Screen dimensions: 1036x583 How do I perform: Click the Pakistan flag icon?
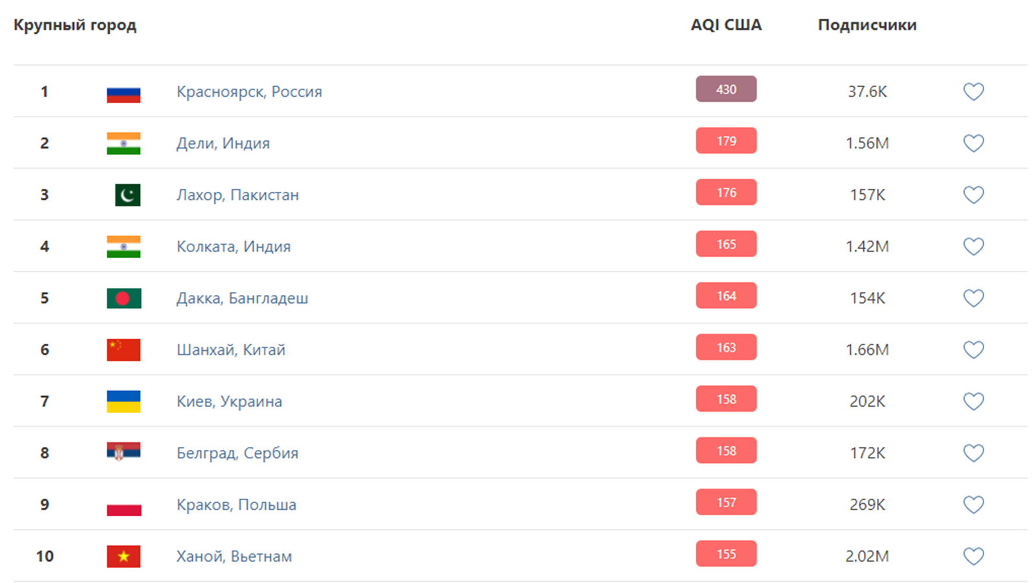(128, 195)
